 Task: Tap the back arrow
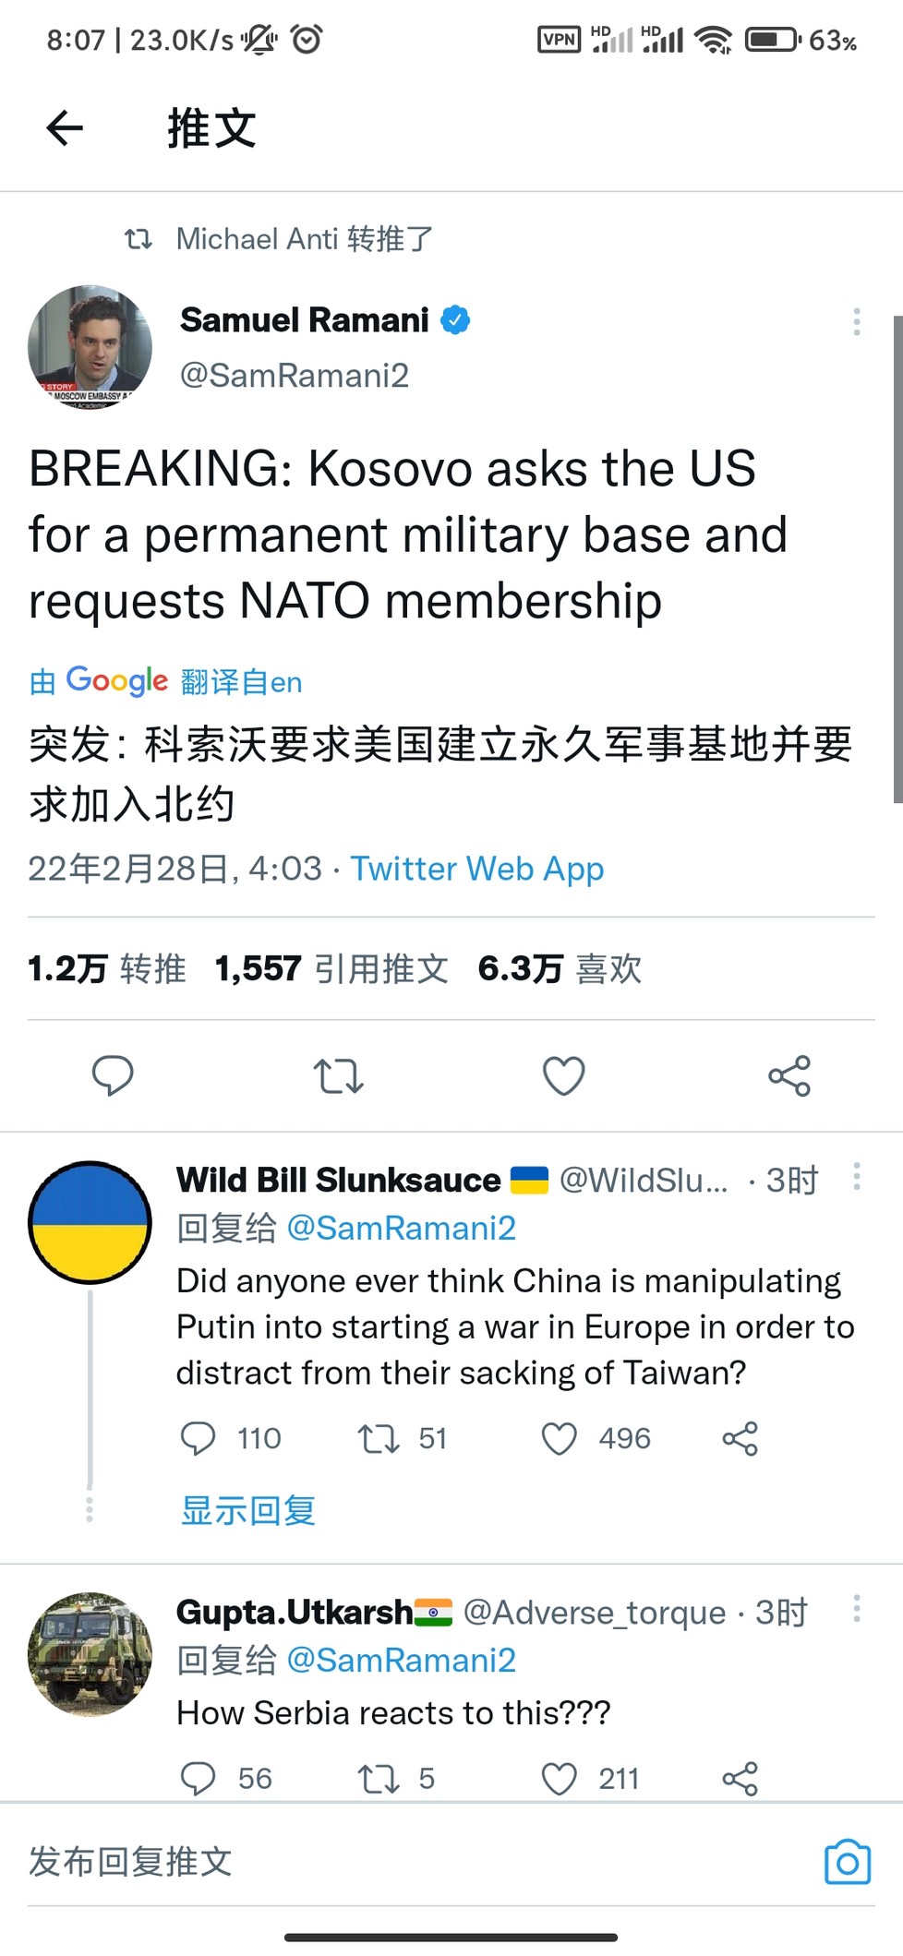(x=65, y=127)
